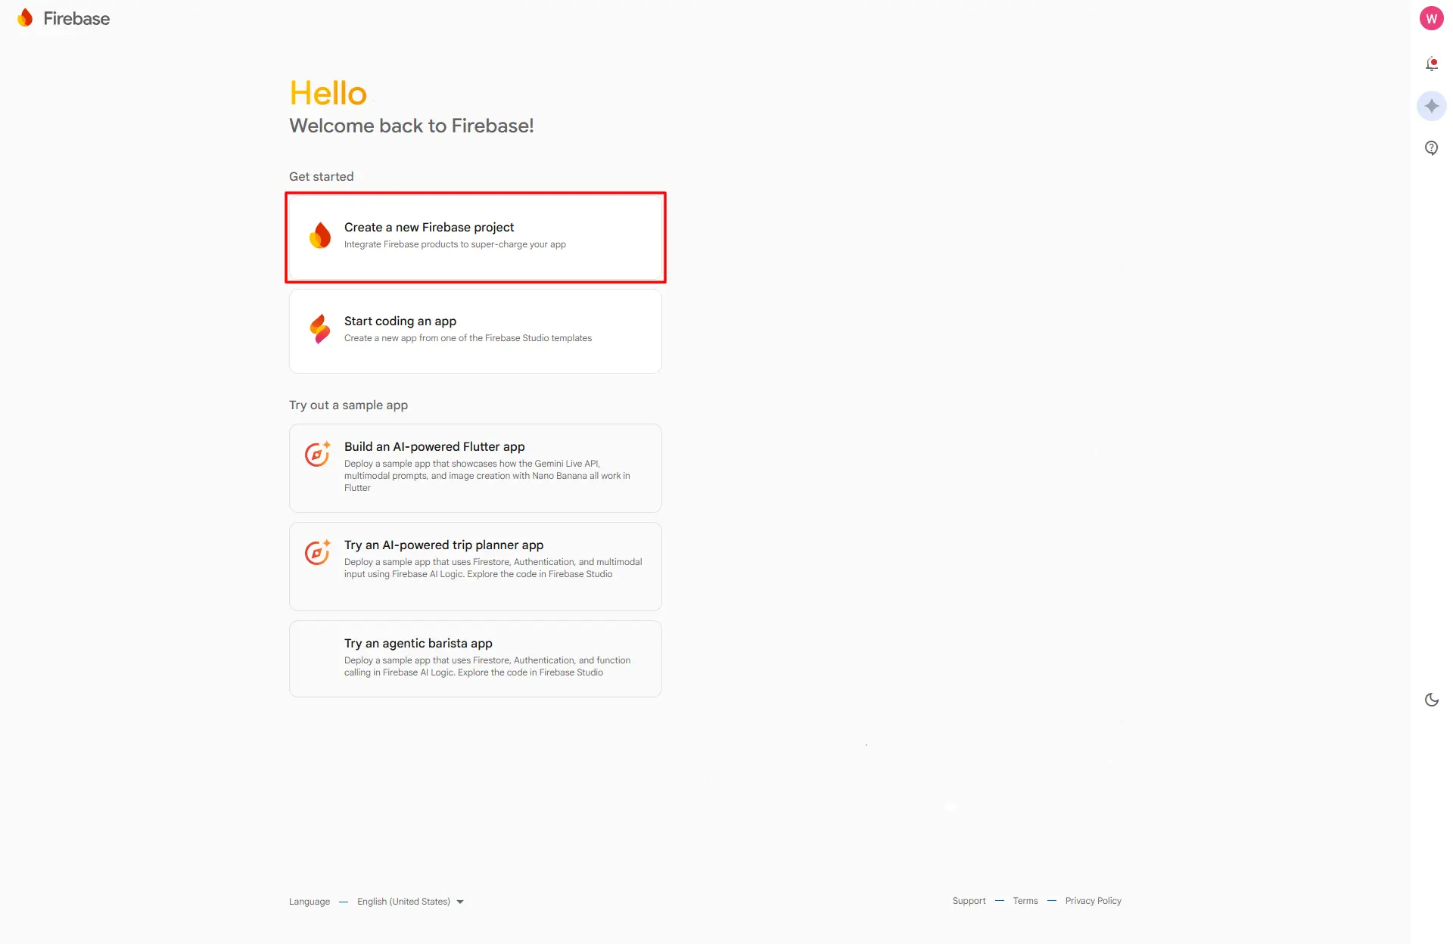The width and height of the screenshot is (1453, 944).
Task: Open the Gemini sparkle assistant
Action: pyautogui.click(x=1431, y=106)
